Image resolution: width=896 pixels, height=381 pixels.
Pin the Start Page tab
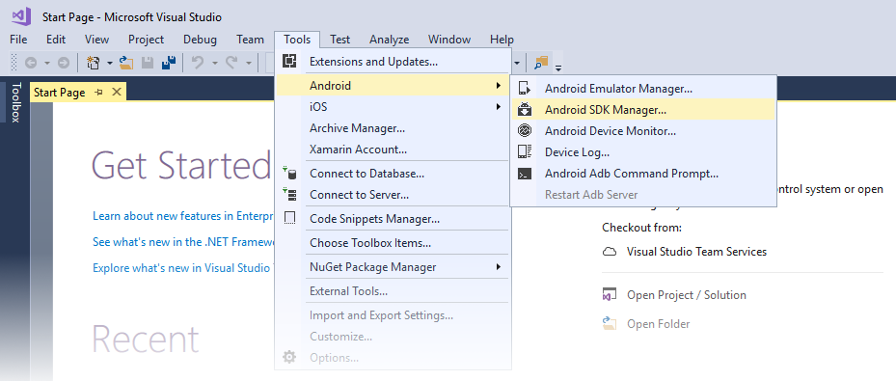coord(98,92)
